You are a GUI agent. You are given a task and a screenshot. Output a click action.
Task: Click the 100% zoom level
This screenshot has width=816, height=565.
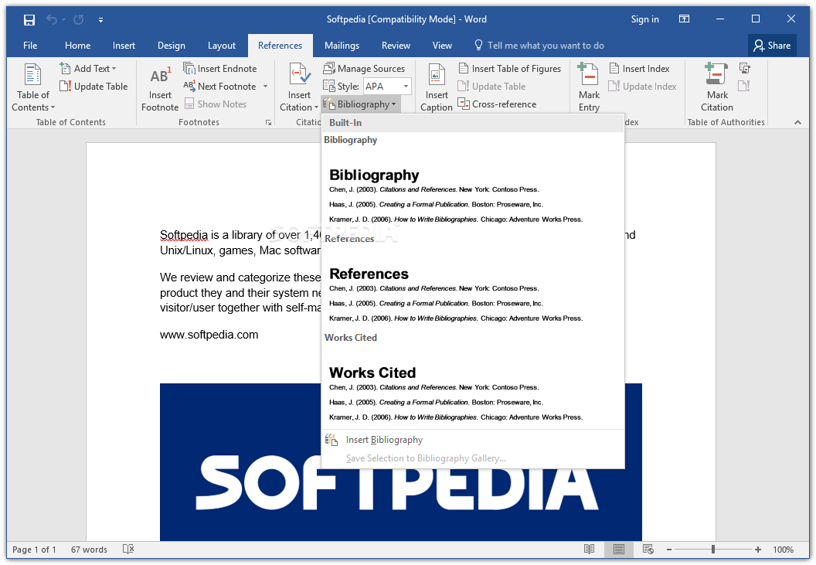[x=783, y=550]
